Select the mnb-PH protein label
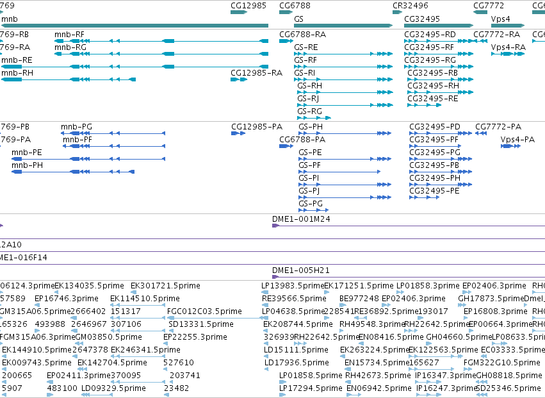Viewport: 545px width, 398px height. pyautogui.click(x=27, y=165)
